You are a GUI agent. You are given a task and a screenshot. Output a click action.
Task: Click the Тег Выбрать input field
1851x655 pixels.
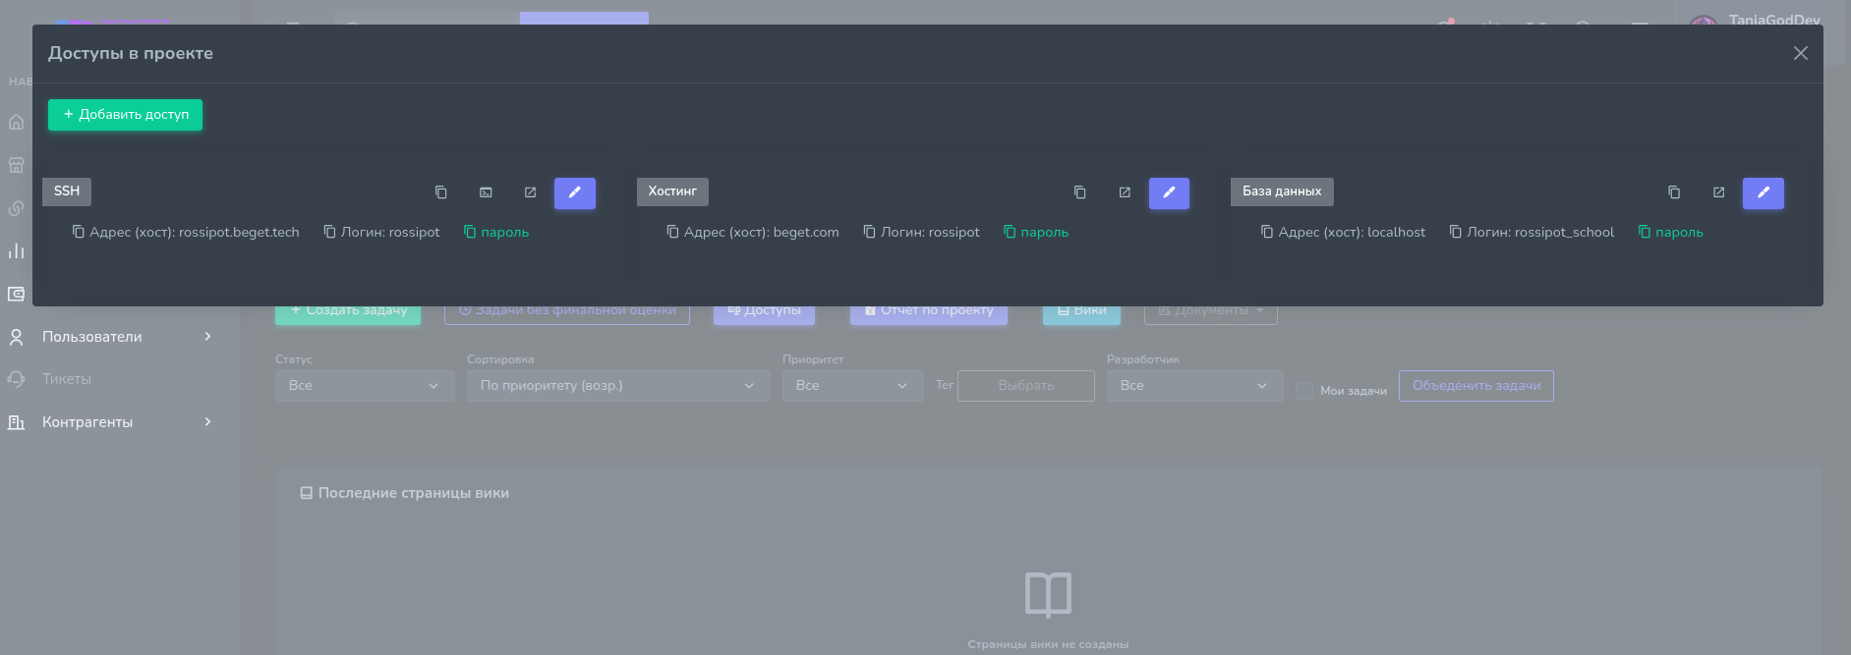(x=1026, y=386)
